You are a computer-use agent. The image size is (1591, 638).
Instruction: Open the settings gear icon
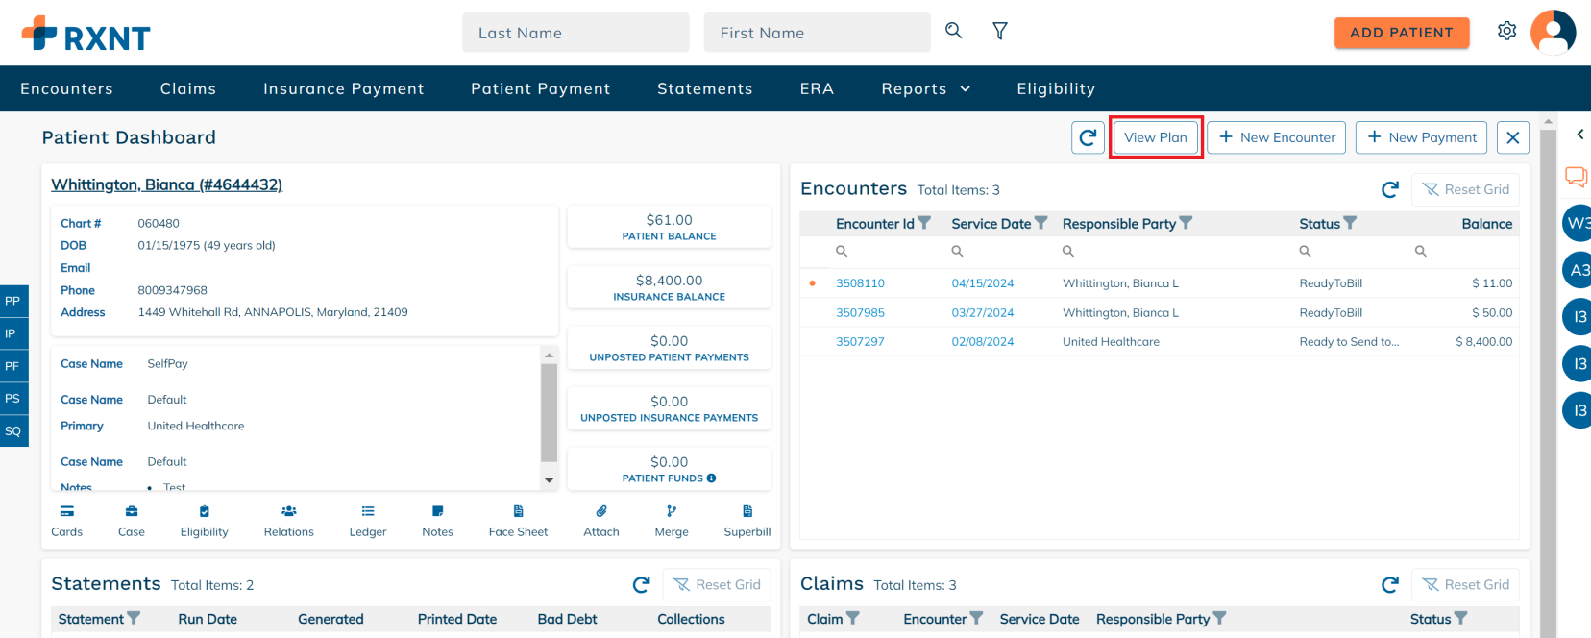1506,32
